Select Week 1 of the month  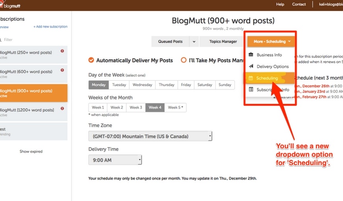(x=98, y=107)
